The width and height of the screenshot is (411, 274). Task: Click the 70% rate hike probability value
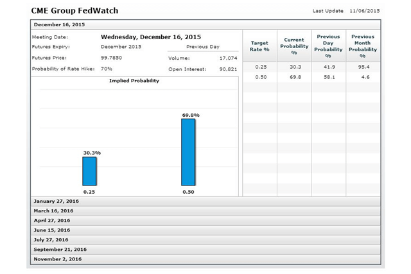[x=107, y=69]
